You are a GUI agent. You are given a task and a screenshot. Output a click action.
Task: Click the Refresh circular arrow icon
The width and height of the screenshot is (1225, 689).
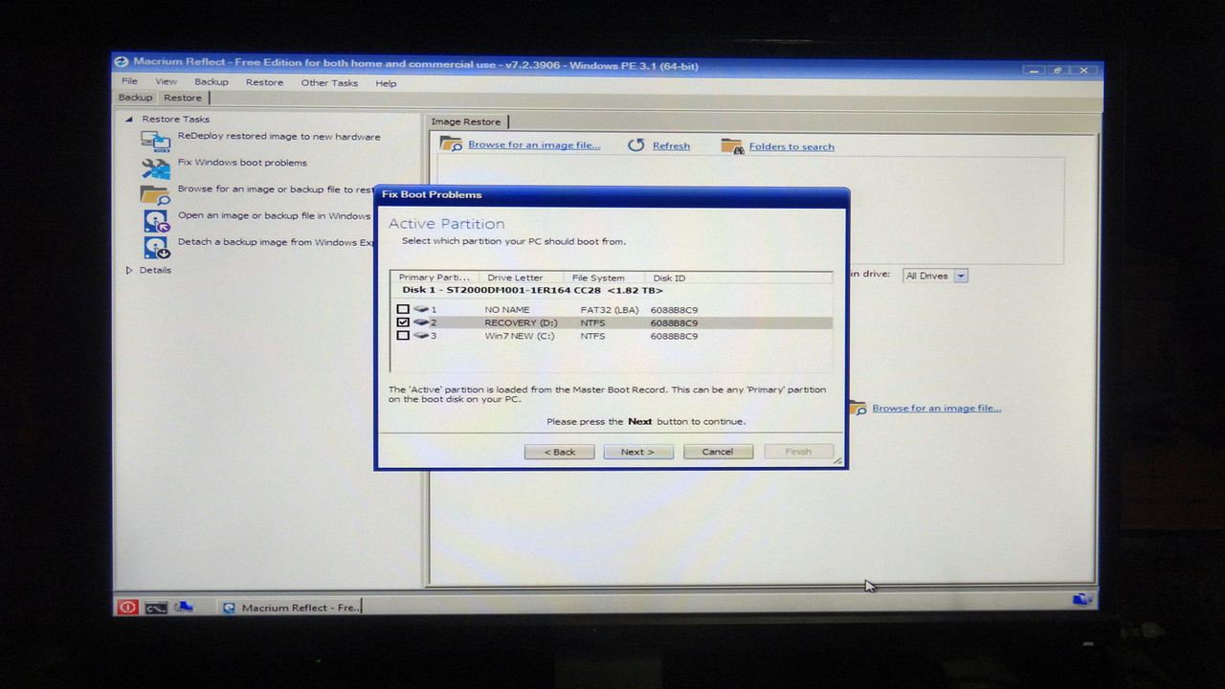coord(636,145)
